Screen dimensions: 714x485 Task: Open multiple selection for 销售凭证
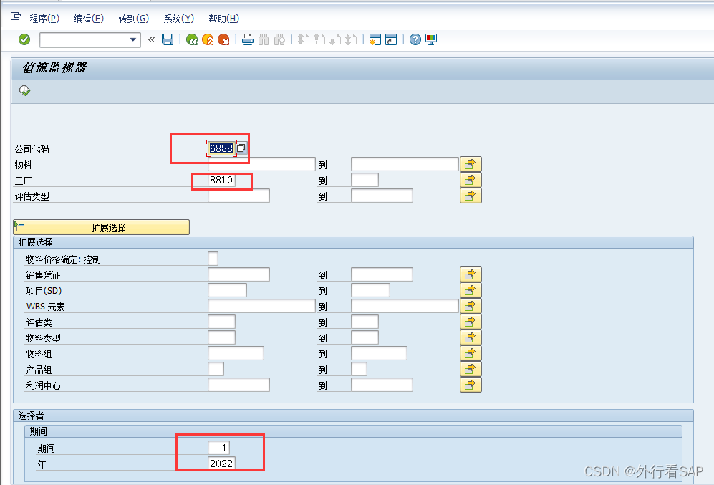471,274
